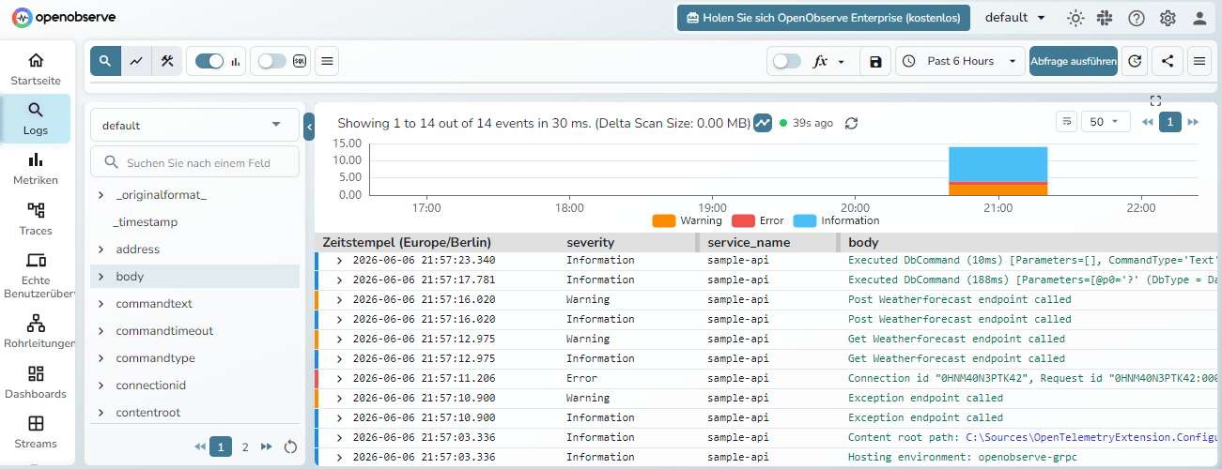Image resolution: width=1222 pixels, height=469 pixels.
Task: Click the share link icon
Action: pos(1168,61)
